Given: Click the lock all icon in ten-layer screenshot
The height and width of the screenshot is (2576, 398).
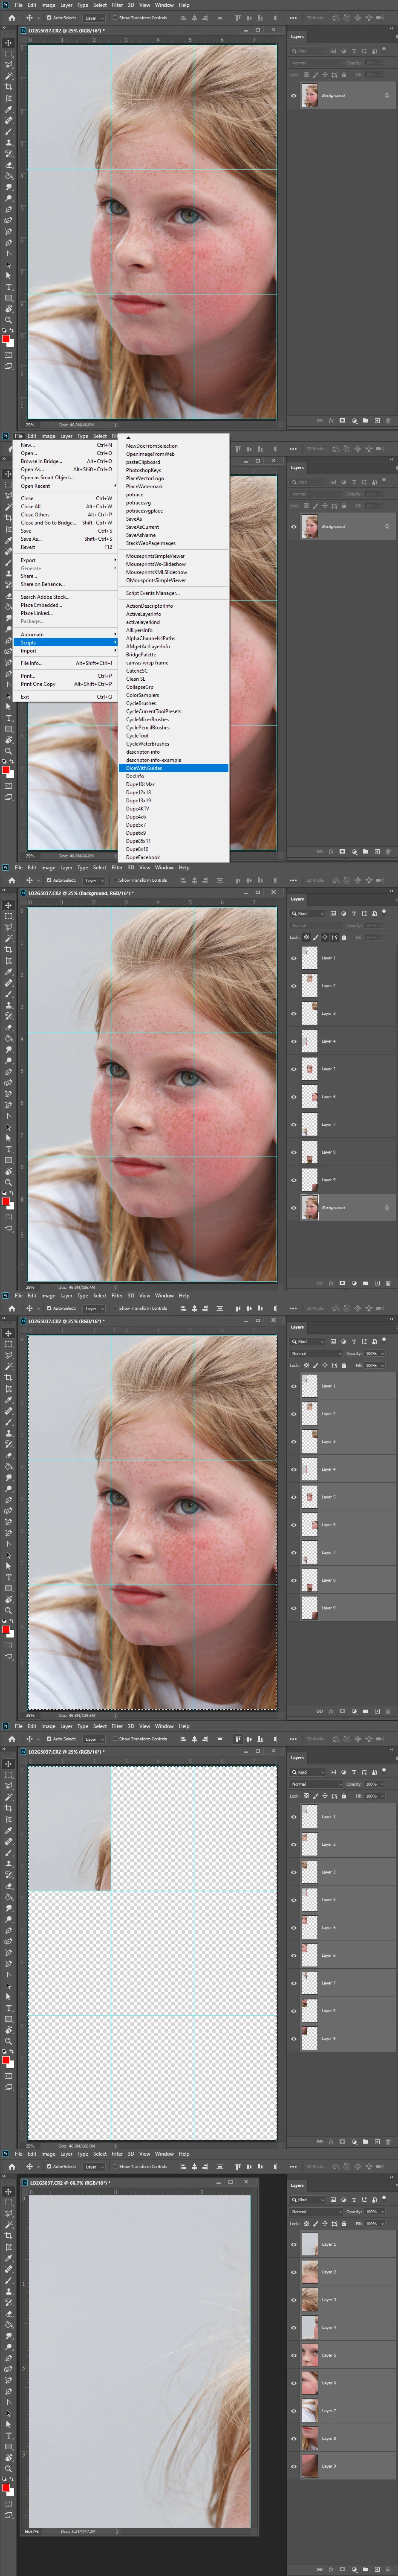Looking at the screenshot, I should pos(344,937).
